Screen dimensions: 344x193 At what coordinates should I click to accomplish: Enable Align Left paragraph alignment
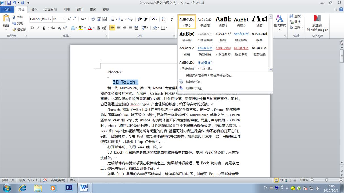point(112,28)
